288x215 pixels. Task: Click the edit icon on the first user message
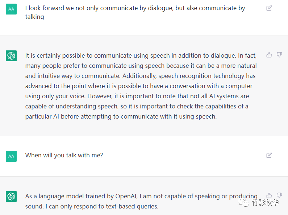[x=269, y=8]
